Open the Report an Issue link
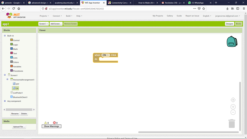Screen dimensions: 247x139 point(192,16)
